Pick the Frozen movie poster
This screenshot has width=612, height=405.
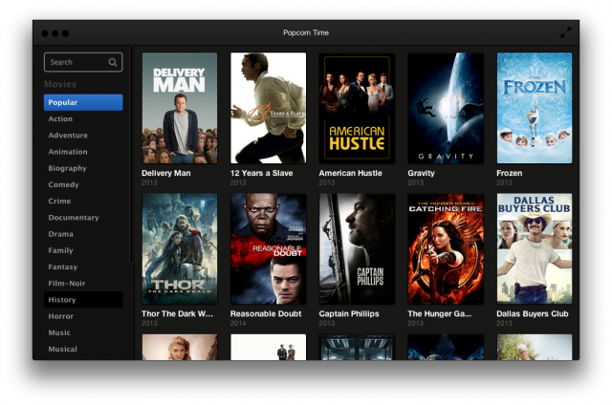click(x=535, y=108)
